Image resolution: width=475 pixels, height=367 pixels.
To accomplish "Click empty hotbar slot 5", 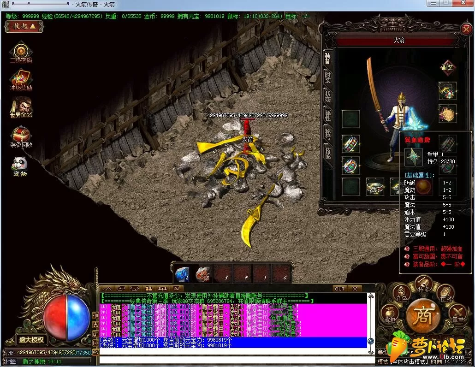I will click(262, 273).
